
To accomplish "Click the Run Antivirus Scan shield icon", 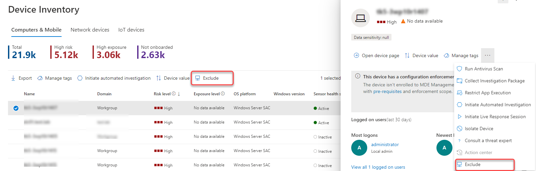I will click(x=459, y=69).
